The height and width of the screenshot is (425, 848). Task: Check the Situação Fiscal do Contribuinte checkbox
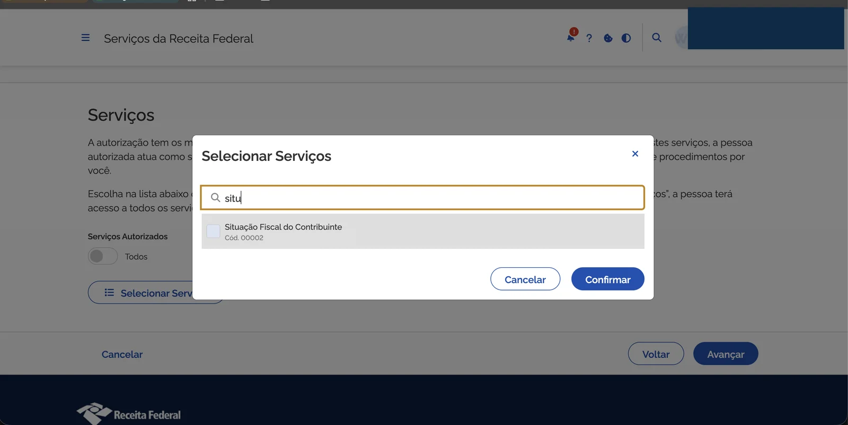[213, 231]
